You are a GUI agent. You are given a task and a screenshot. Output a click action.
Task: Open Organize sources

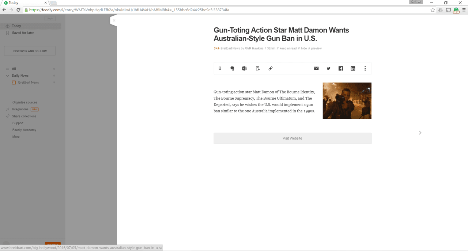[x=25, y=102]
